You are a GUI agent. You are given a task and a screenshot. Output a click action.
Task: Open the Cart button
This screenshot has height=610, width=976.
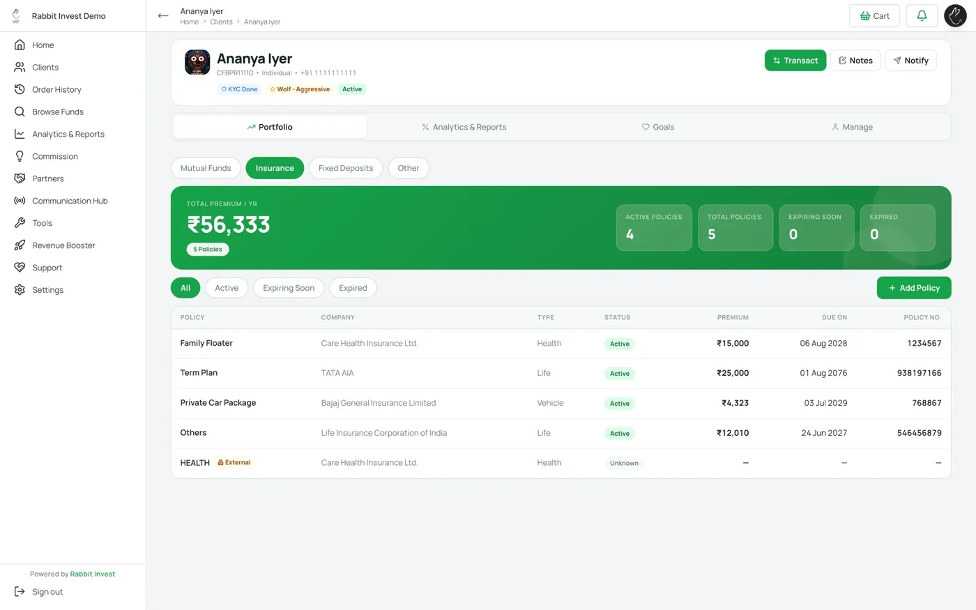click(x=874, y=16)
